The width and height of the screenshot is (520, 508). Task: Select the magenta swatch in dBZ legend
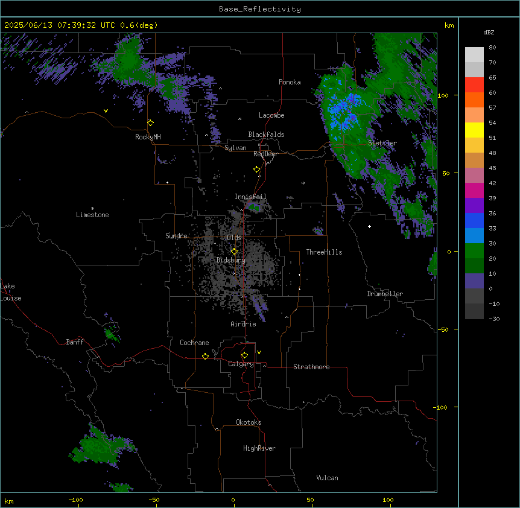[474, 190]
